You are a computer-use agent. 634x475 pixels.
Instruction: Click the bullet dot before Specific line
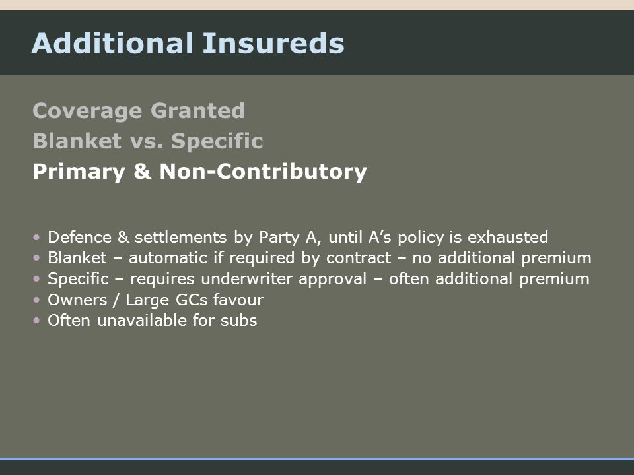[x=37, y=278]
